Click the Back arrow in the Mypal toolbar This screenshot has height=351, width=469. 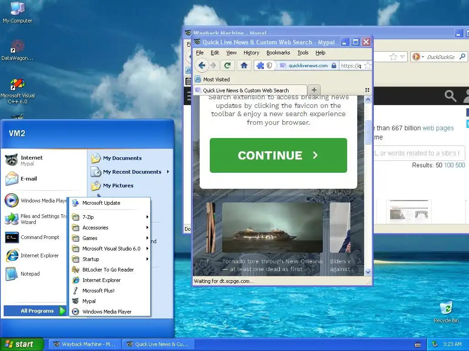click(202, 65)
